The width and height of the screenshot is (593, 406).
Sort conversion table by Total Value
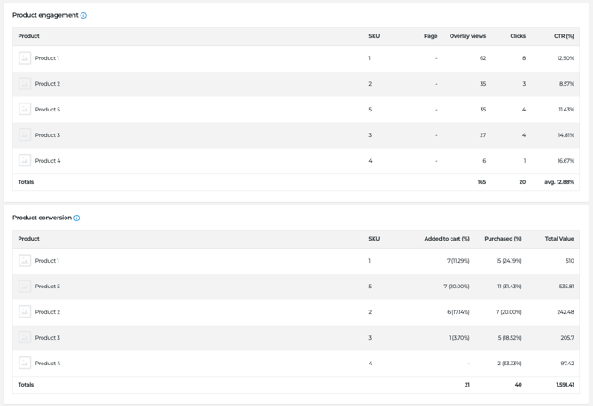(559, 239)
